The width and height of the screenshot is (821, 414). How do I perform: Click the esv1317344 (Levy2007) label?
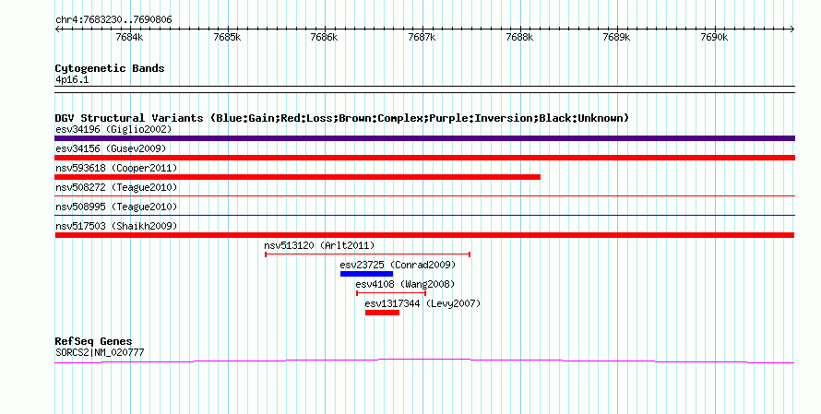coord(422,303)
